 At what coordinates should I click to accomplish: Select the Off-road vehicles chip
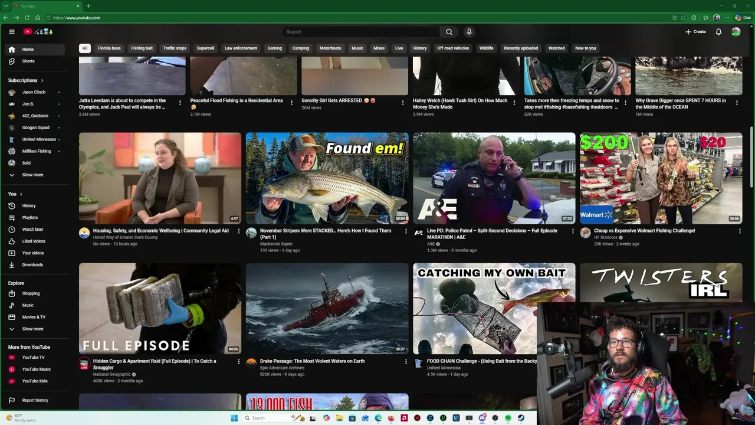(x=453, y=48)
